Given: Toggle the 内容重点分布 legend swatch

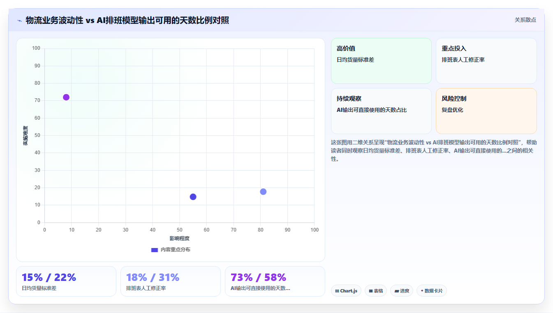Looking at the screenshot, I should click(155, 250).
